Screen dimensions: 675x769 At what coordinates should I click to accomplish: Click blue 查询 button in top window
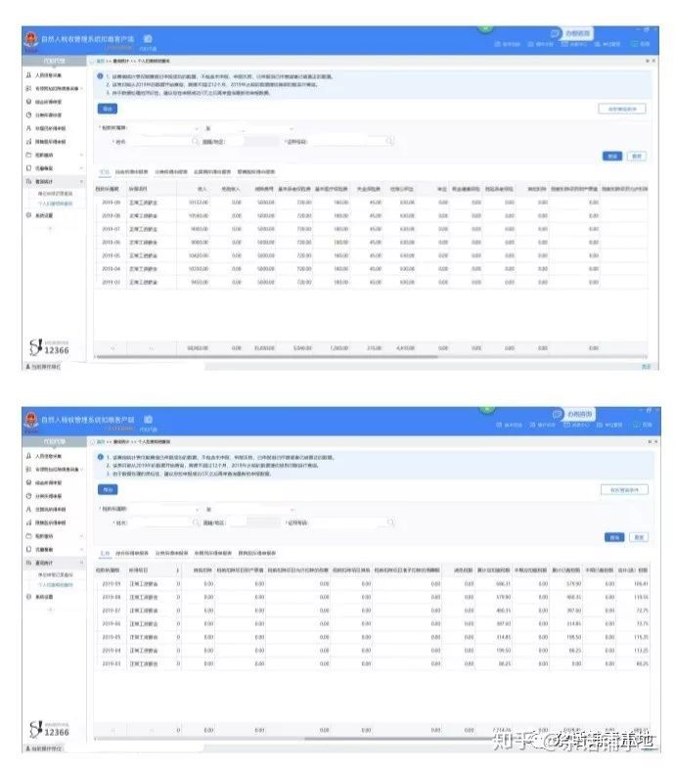coord(612,156)
